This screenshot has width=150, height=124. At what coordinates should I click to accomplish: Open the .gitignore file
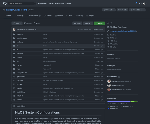(20, 80)
